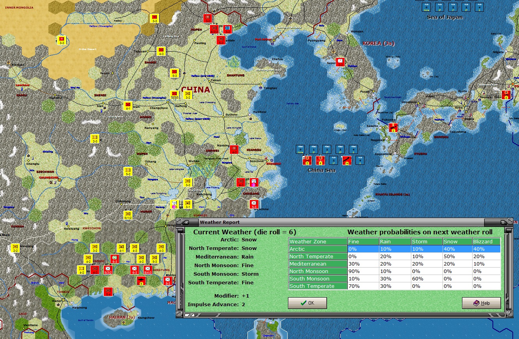
Task: Click the "Modifier: +1" line
Action: 232,296
